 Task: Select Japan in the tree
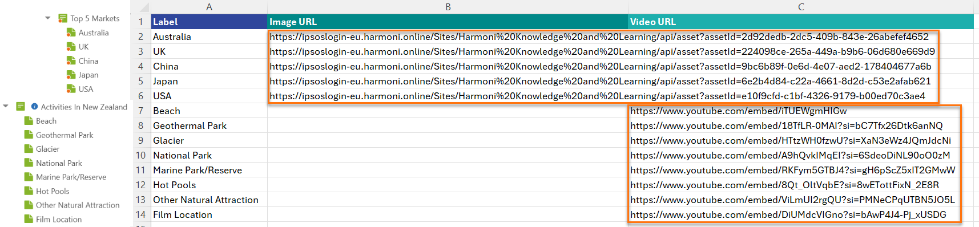tap(88, 75)
